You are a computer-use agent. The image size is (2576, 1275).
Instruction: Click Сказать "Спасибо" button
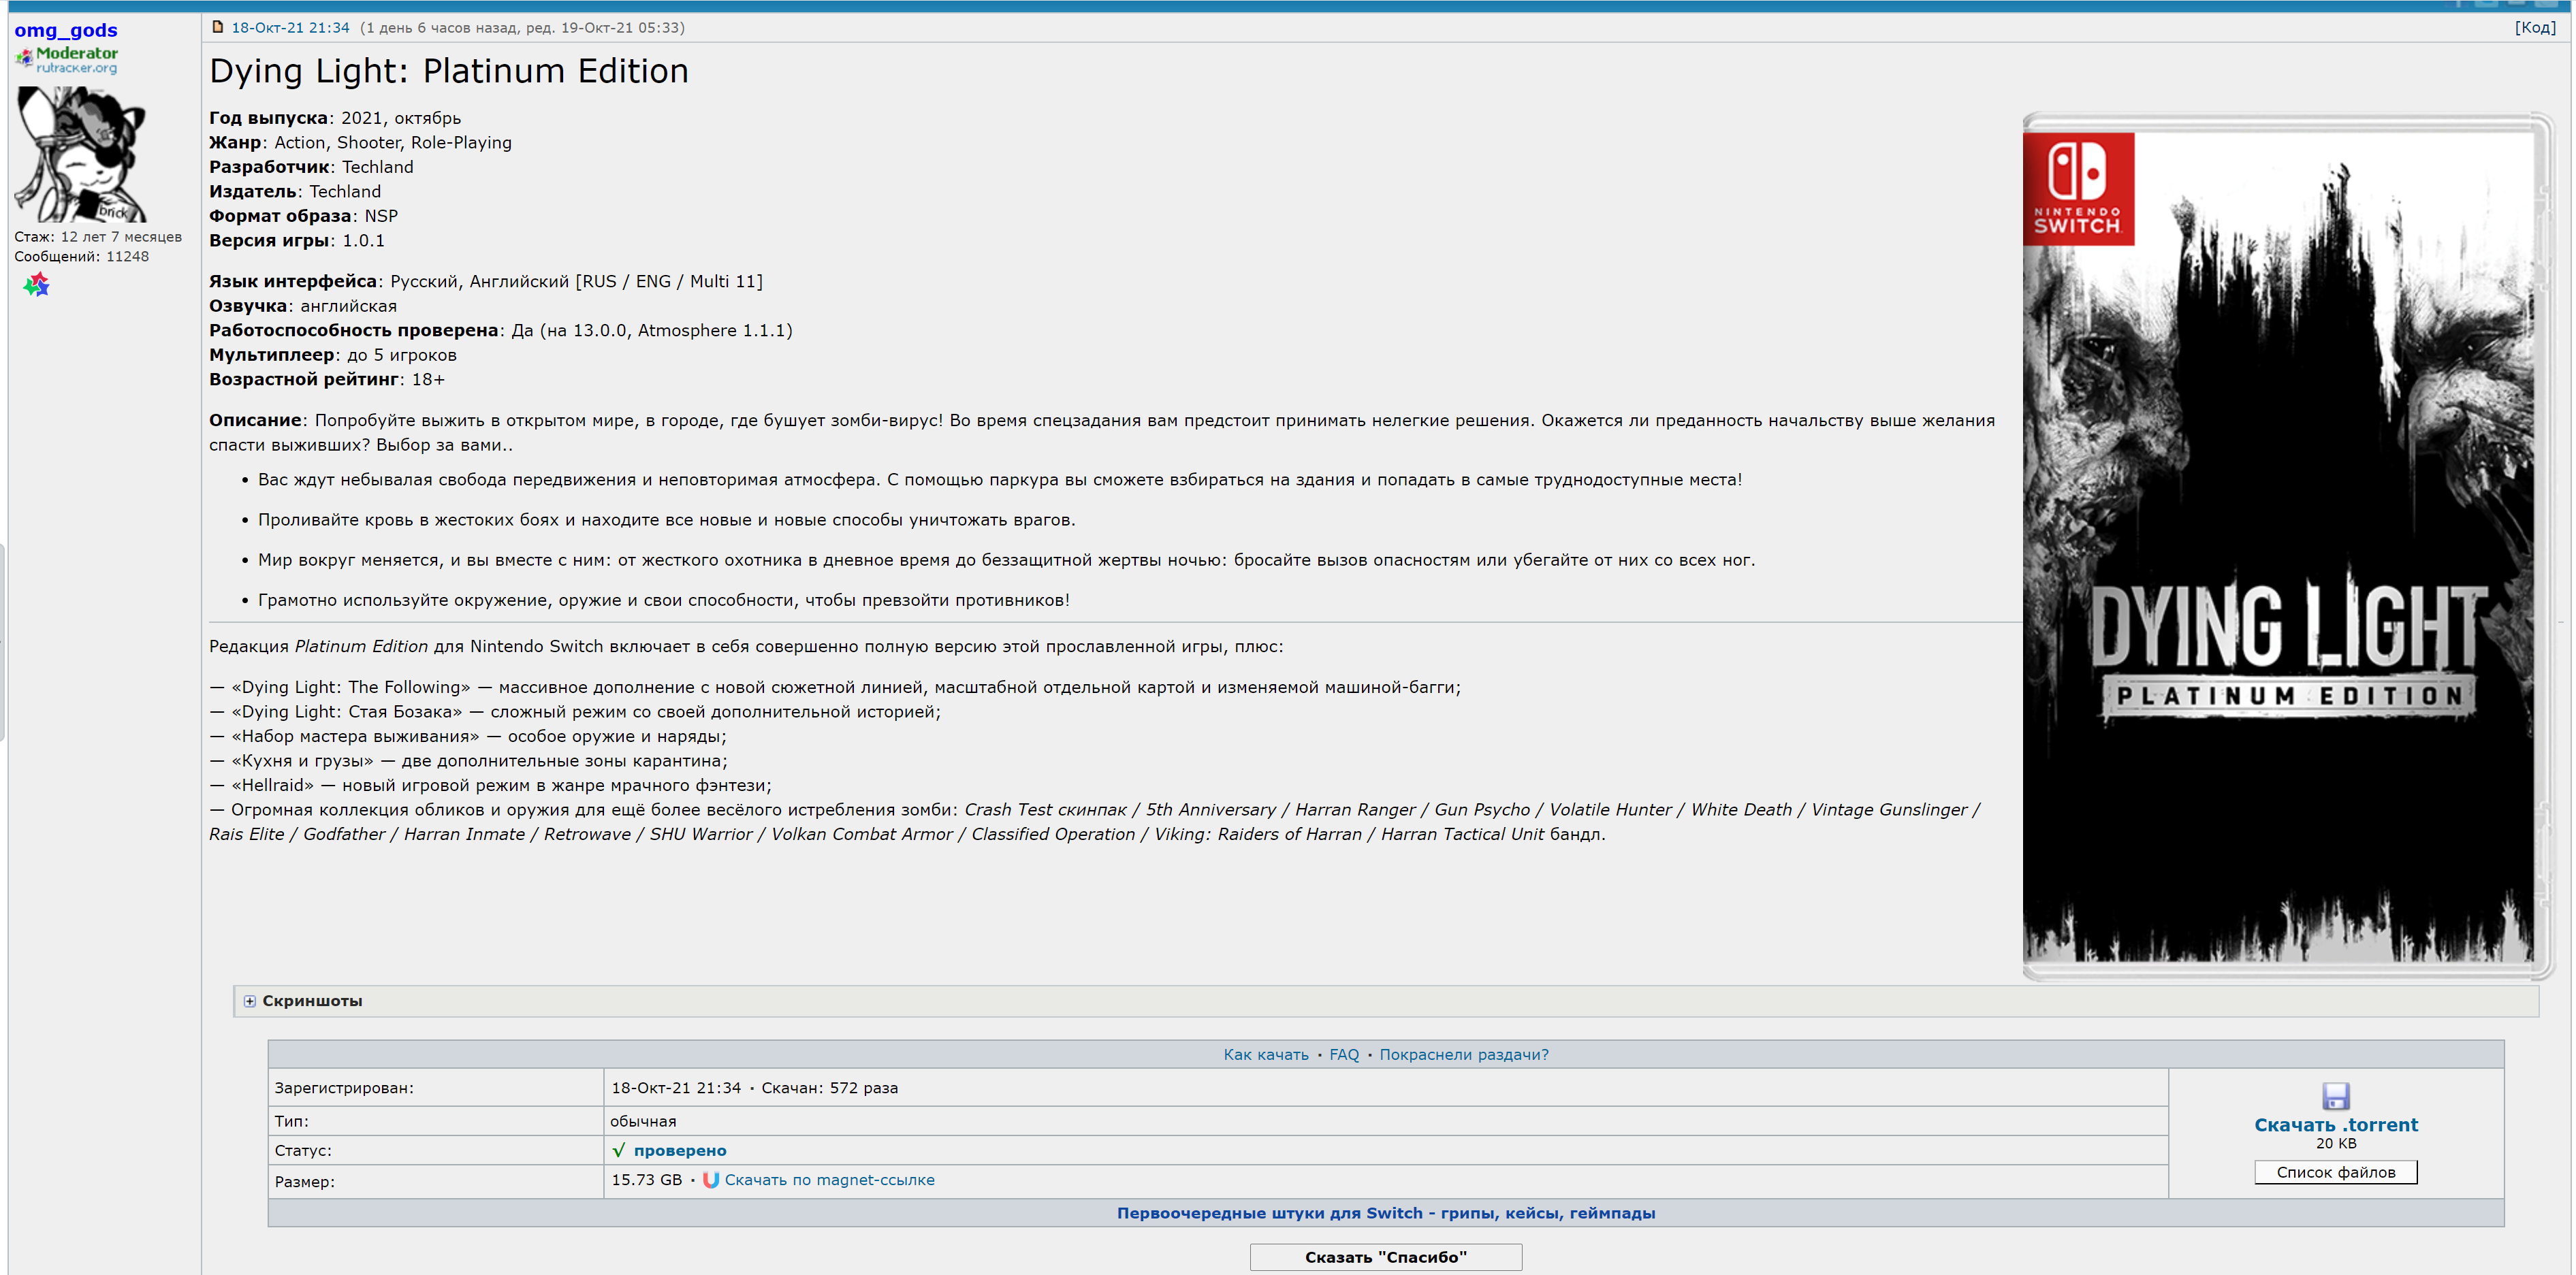(1386, 1257)
